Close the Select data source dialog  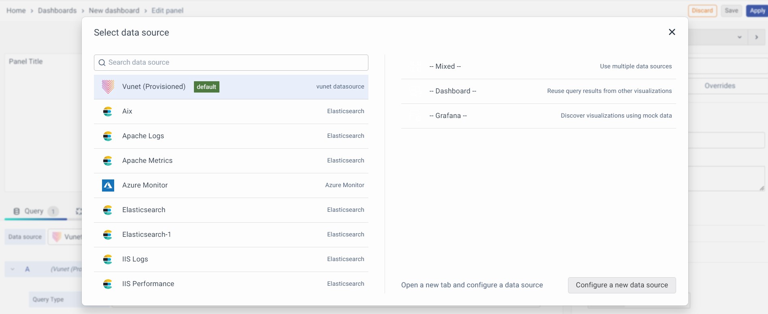(672, 32)
